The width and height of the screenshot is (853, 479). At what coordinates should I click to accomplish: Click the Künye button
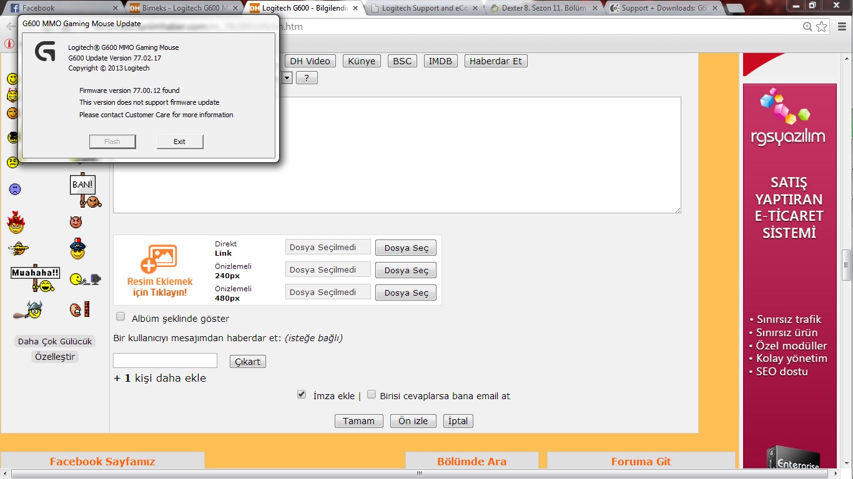[x=362, y=61]
